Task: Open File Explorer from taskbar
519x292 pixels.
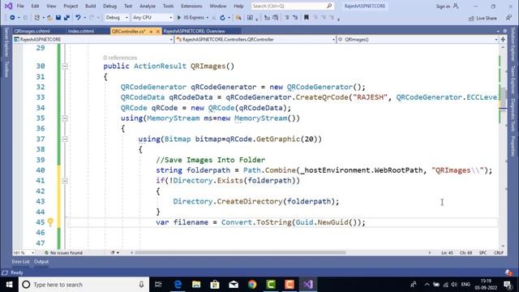Action: tap(196, 285)
